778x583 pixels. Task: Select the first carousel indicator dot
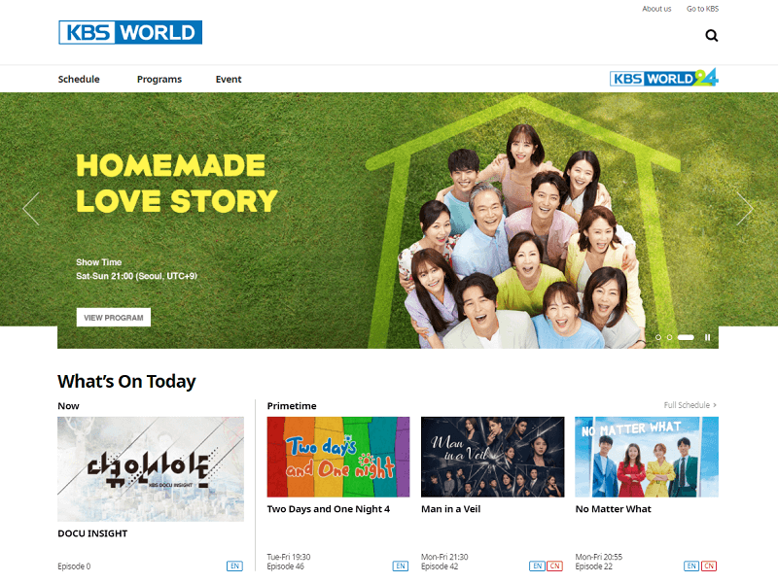(x=658, y=337)
